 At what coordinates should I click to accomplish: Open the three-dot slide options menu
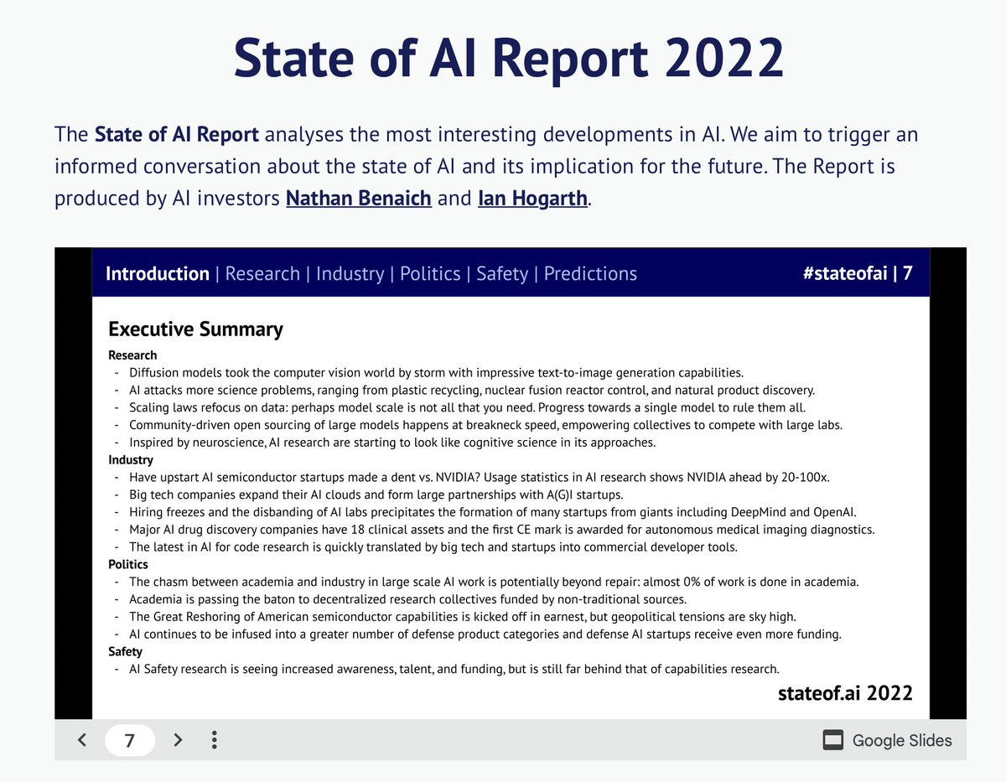pos(215,740)
